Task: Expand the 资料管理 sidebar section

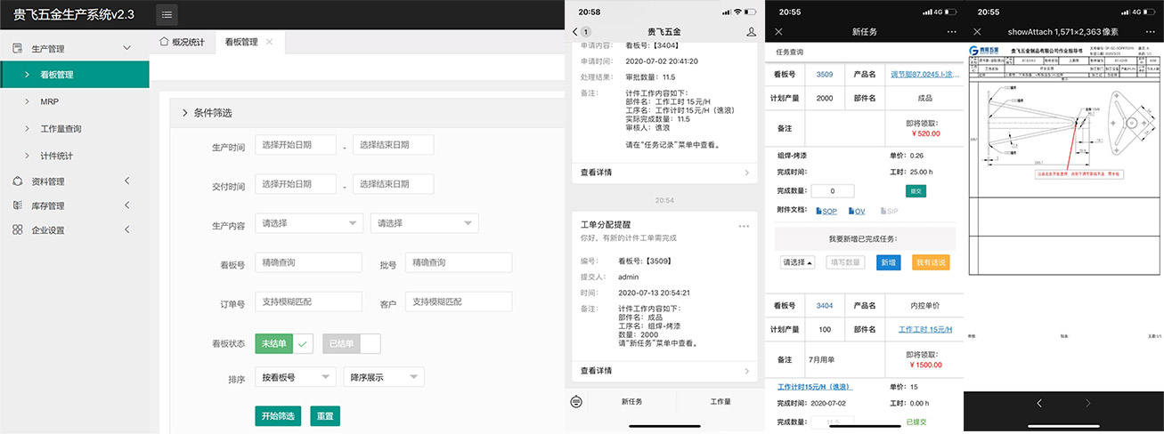Action: coord(126,181)
